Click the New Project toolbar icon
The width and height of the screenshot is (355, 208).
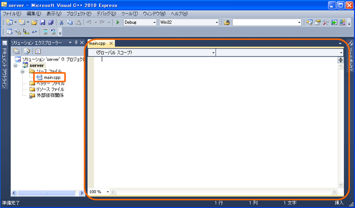pyautogui.click(x=9, y=22)
